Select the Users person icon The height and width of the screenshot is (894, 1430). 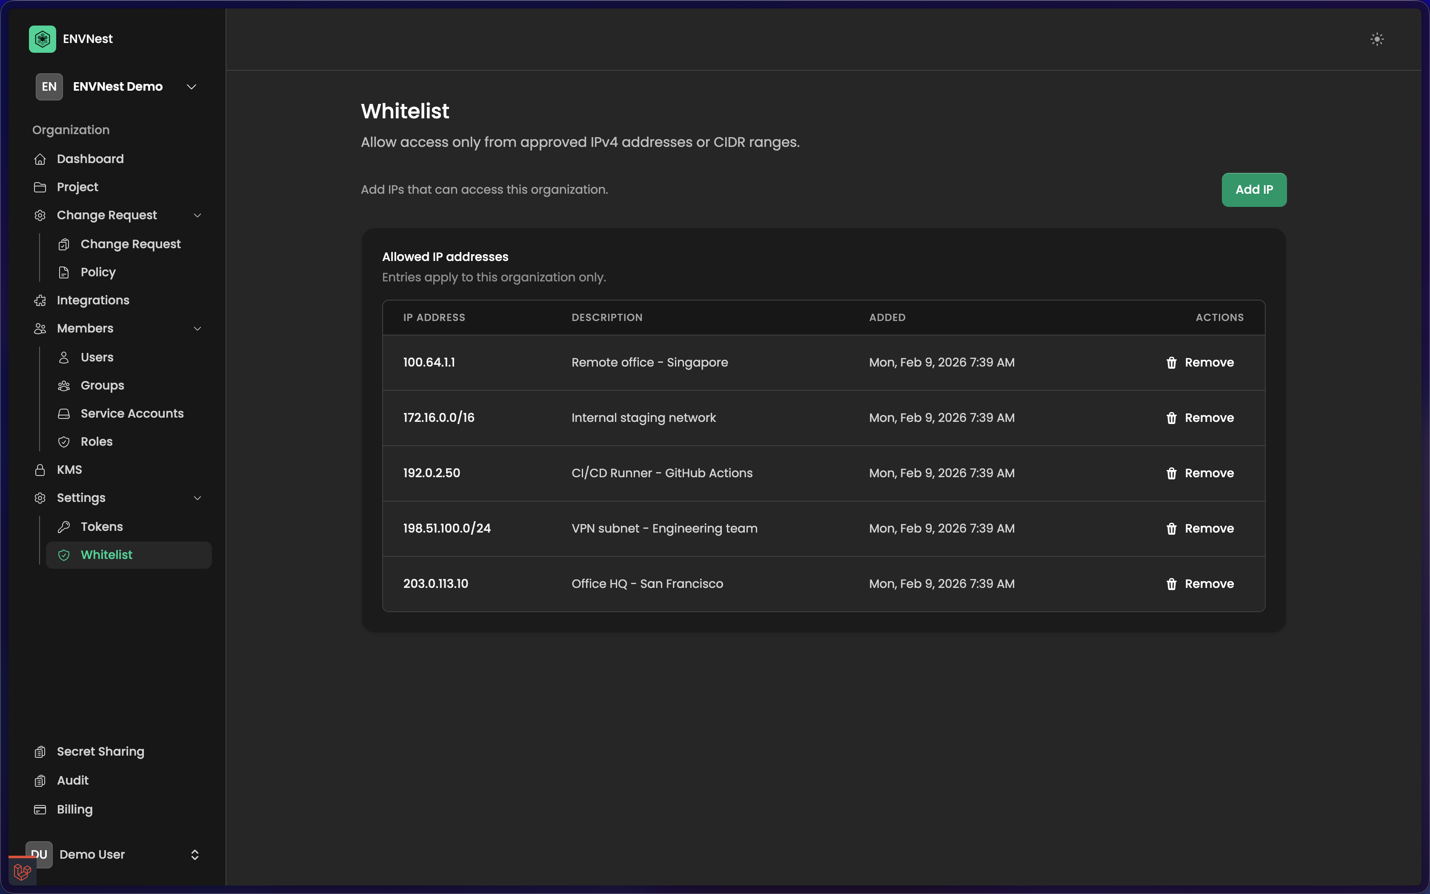[64, 357]
